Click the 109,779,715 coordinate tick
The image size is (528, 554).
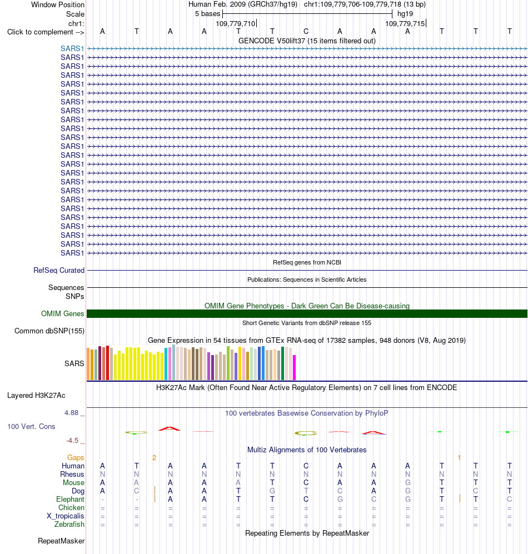405,24
